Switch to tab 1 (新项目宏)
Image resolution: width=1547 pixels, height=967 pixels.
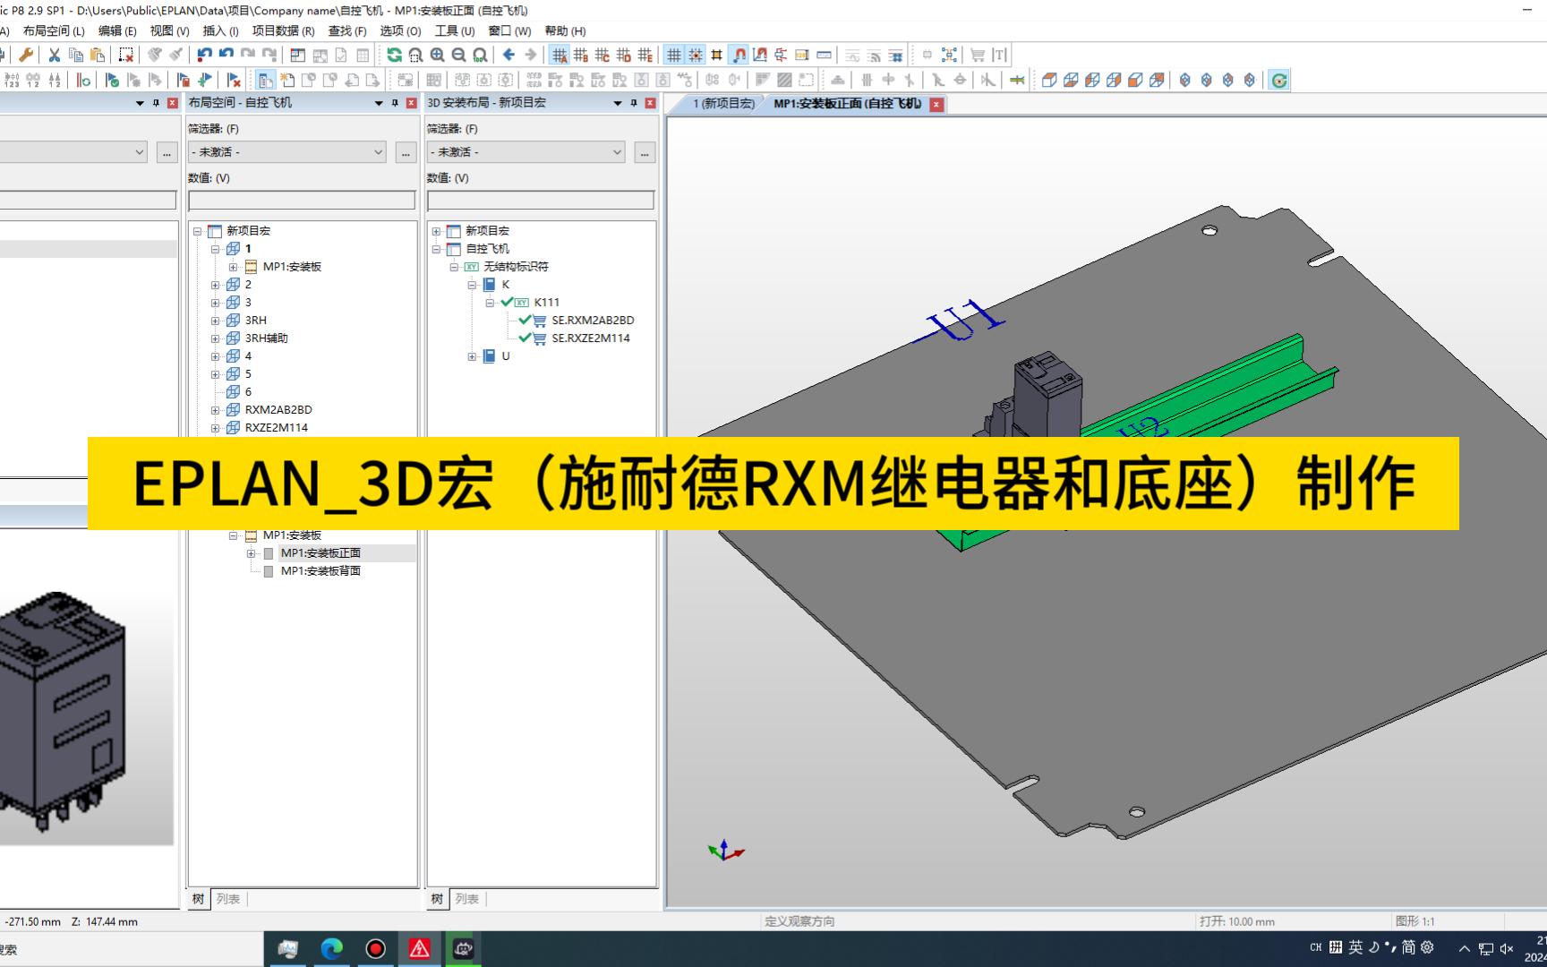(723, 104)
